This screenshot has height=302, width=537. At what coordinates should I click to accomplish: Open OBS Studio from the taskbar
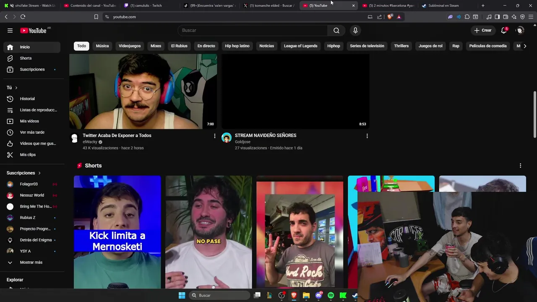tap(282, 295)
